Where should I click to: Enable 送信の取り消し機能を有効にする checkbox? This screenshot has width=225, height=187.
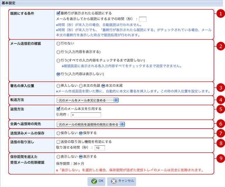[x=58, y=142]
